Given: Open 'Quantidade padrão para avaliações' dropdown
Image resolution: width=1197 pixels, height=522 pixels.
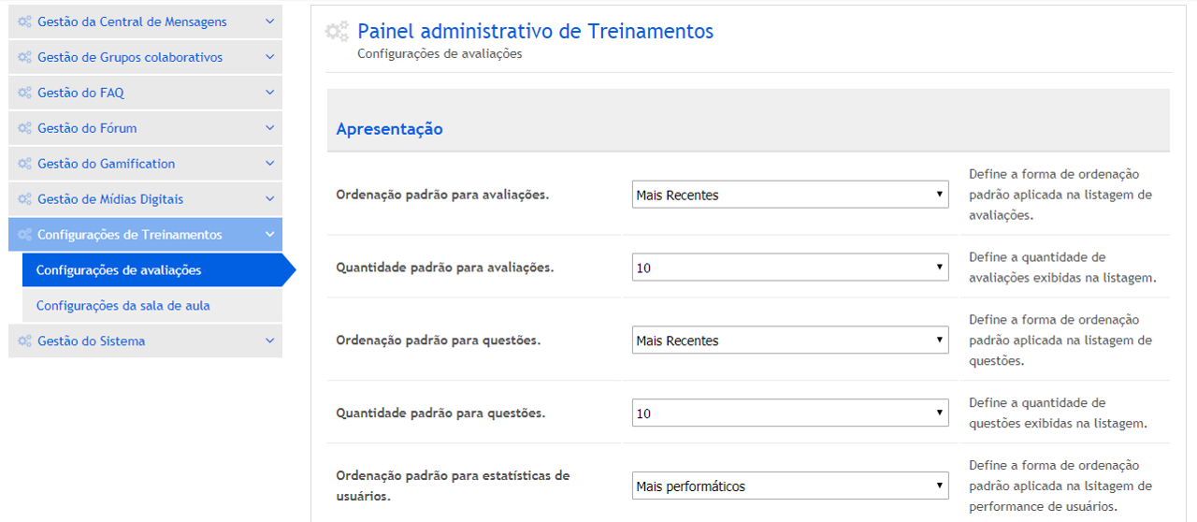Looking at the screenshot, I should pos(790,268).
